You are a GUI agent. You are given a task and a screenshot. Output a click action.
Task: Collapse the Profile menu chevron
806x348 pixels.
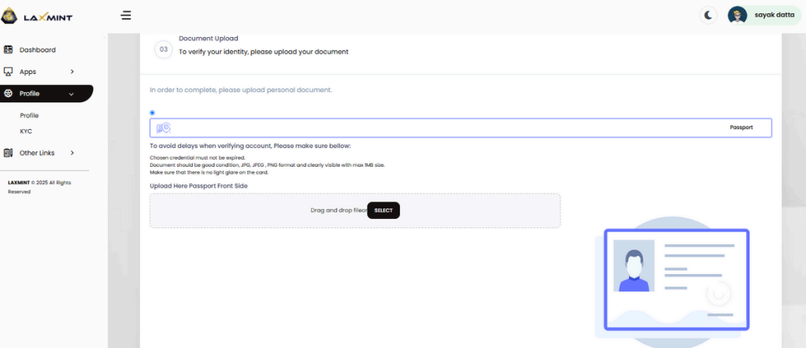pyautogui.click(x=72, y=94)
